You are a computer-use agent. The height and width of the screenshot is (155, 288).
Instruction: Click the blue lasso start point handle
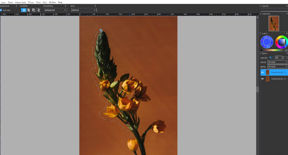[x=101, y=30]
